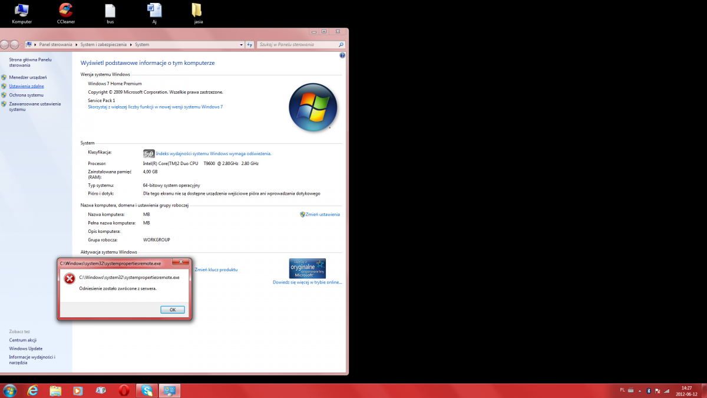Screen dimensions: 707x398
Task: Click the magnifier icon in the search box
Action: coord(341,44)
